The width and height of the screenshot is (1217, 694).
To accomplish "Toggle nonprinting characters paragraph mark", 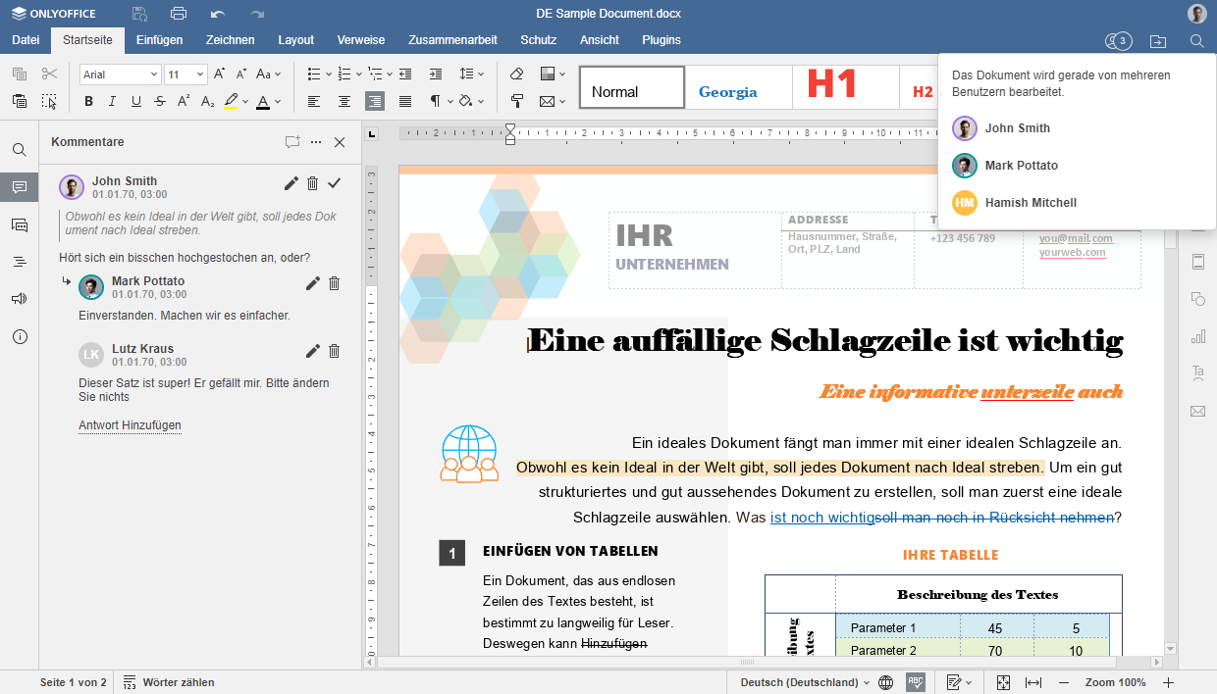I will [x=435, y=101].
